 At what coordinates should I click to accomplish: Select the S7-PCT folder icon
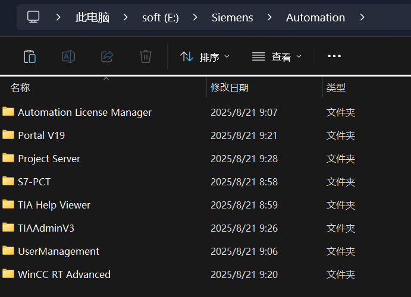point(8,182)
